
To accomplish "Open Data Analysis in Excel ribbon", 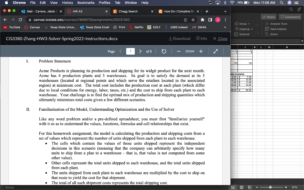I will (276, 29).
